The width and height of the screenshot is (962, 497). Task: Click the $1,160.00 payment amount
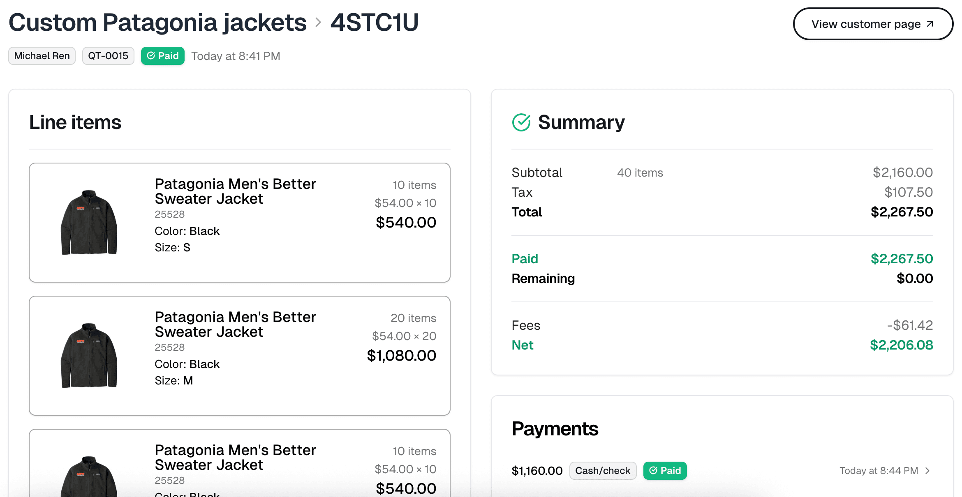537,471
